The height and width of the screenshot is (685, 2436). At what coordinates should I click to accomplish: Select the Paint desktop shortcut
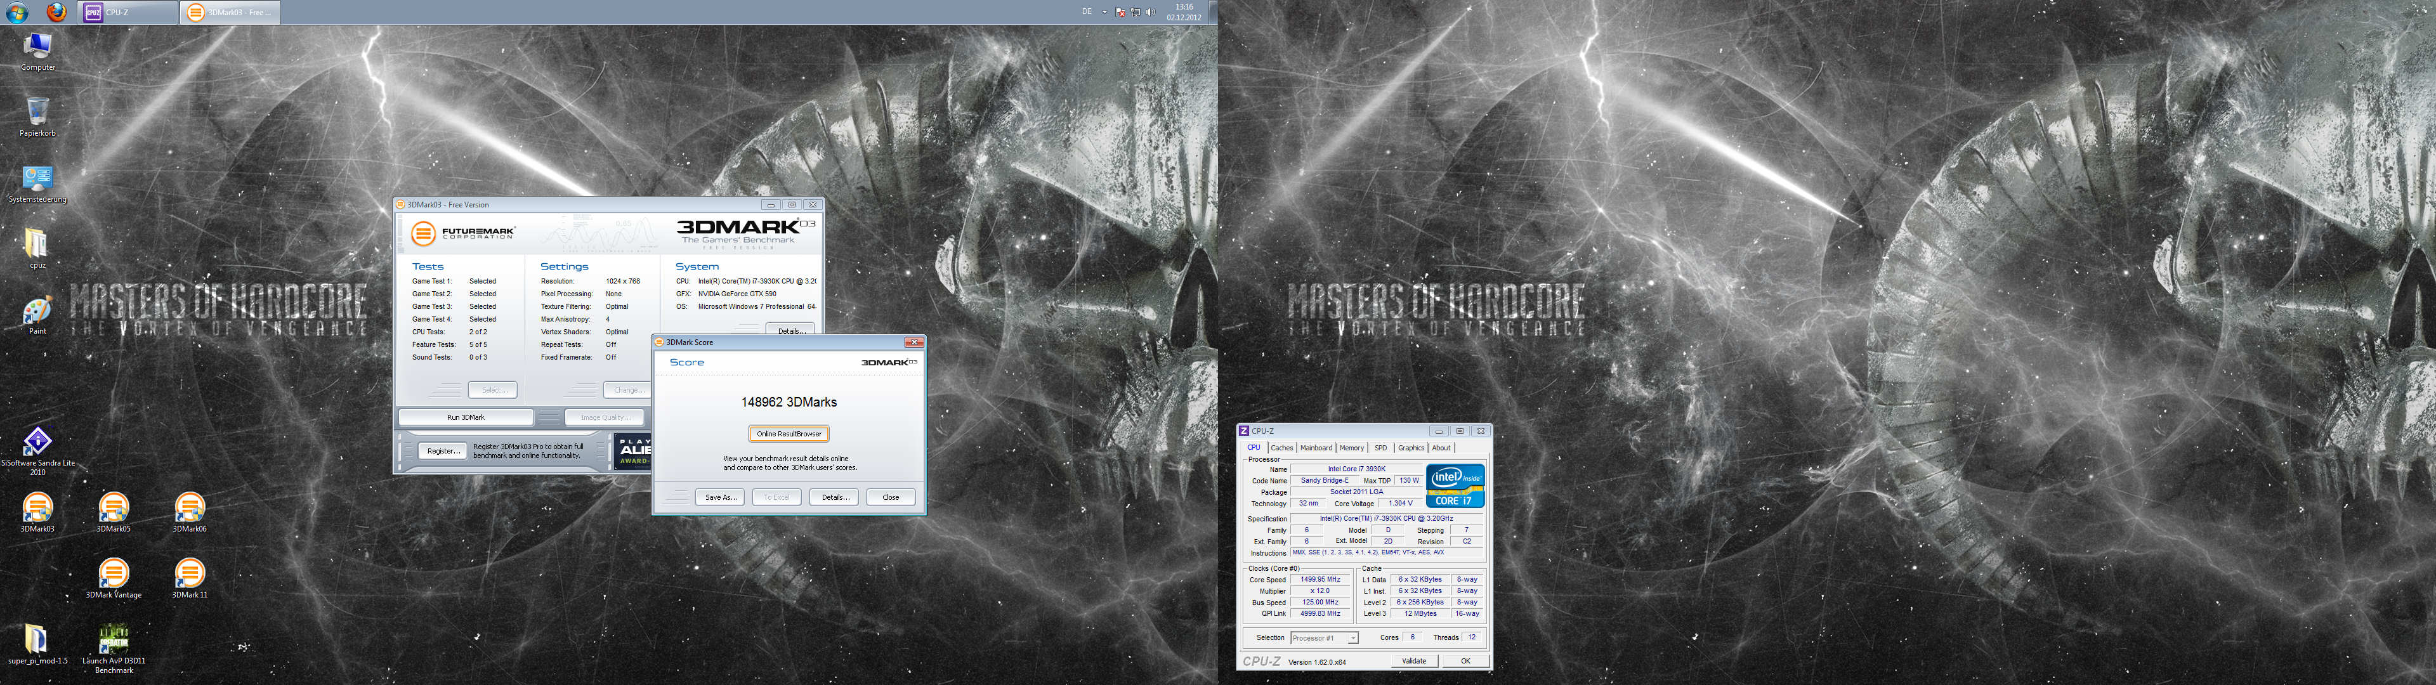click(38, 315)
